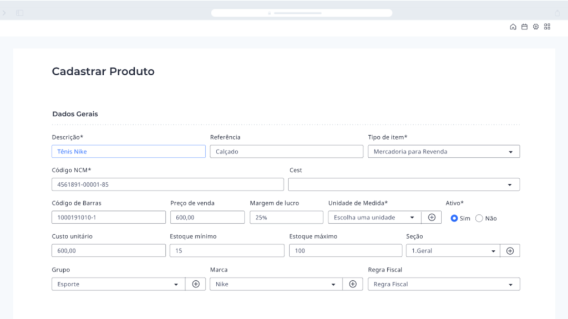Screen dimensions: 568x319
Task: Click the Descrição field with Tênis Nike
Action: [x=128, y=151]
